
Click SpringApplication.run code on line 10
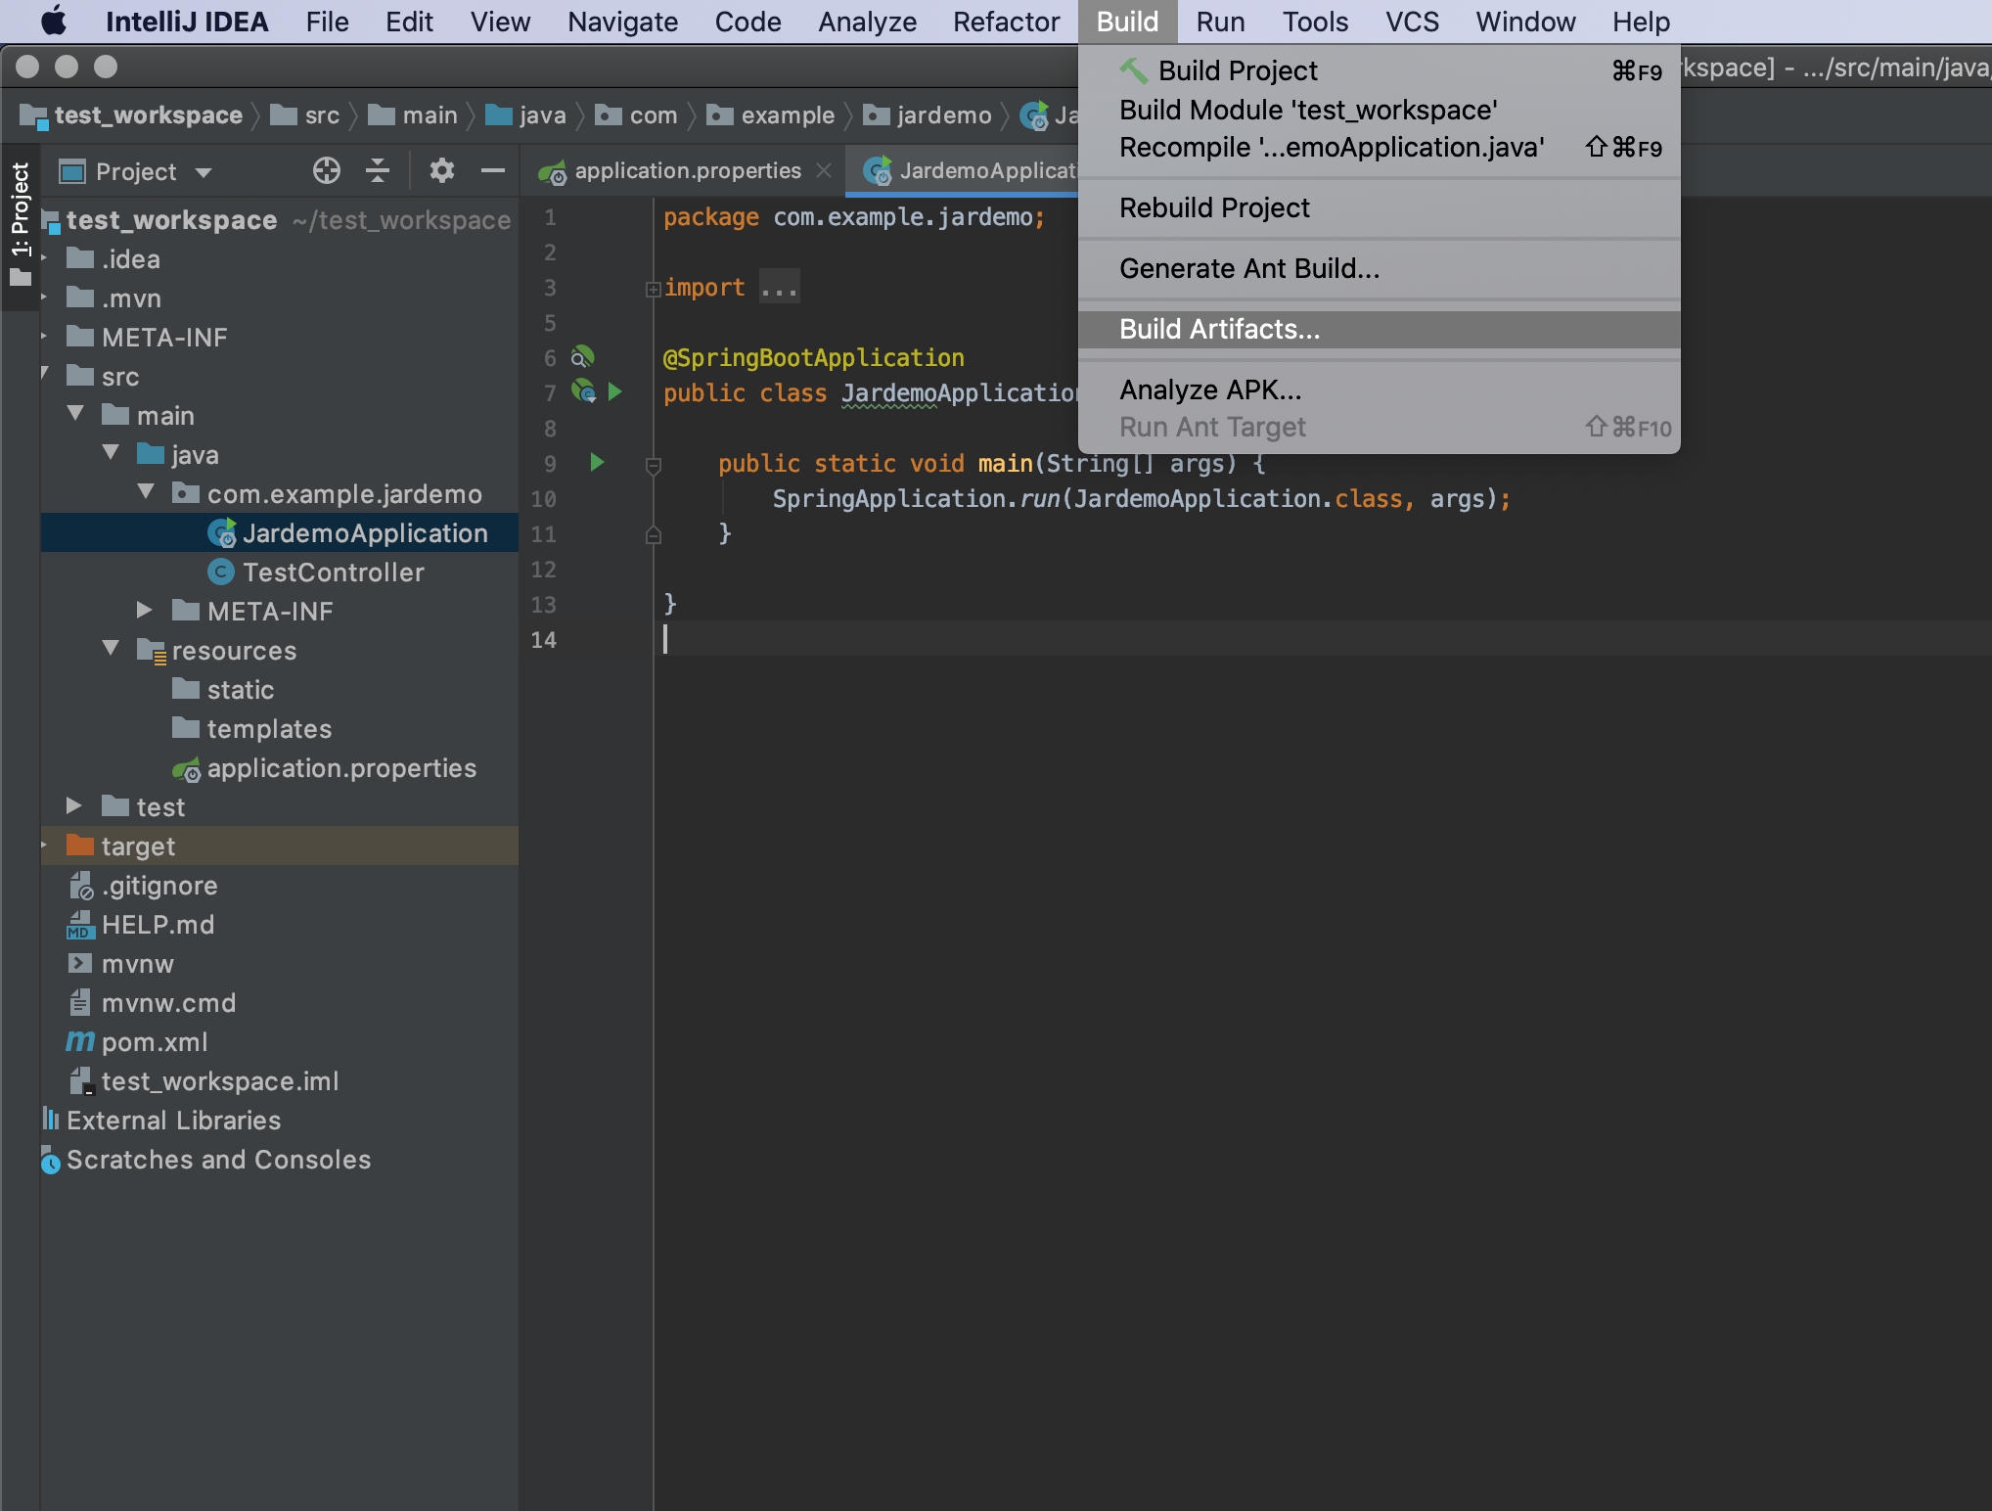pyautogui.click(x=917, y=499)
